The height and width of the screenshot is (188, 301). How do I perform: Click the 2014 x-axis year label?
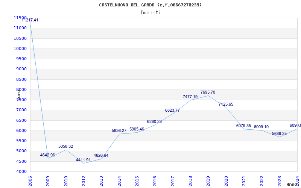[119, 181]
